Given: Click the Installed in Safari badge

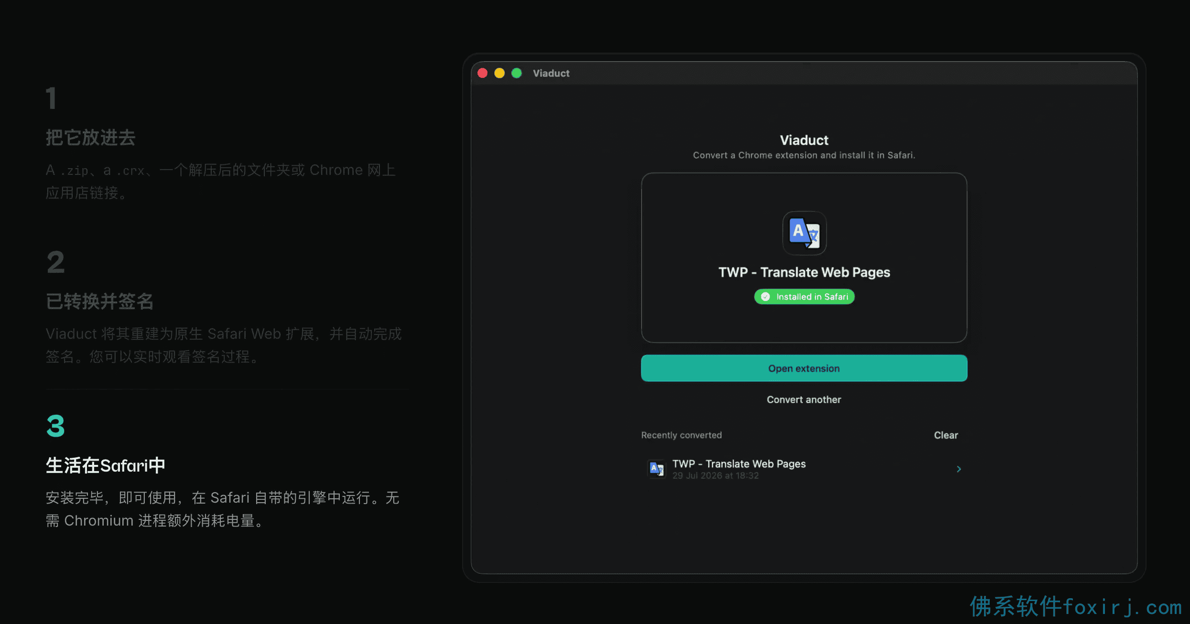Looking at the screenshot, I should coord(804,297).
